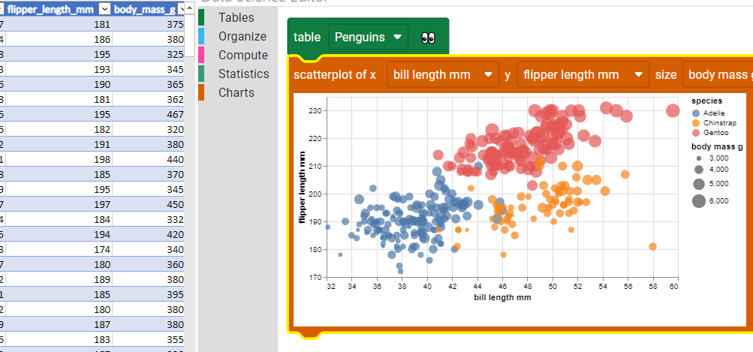Open the Tables block category
Image resolution: width=753 pixels, height=352 pixels.
[236, 17]
